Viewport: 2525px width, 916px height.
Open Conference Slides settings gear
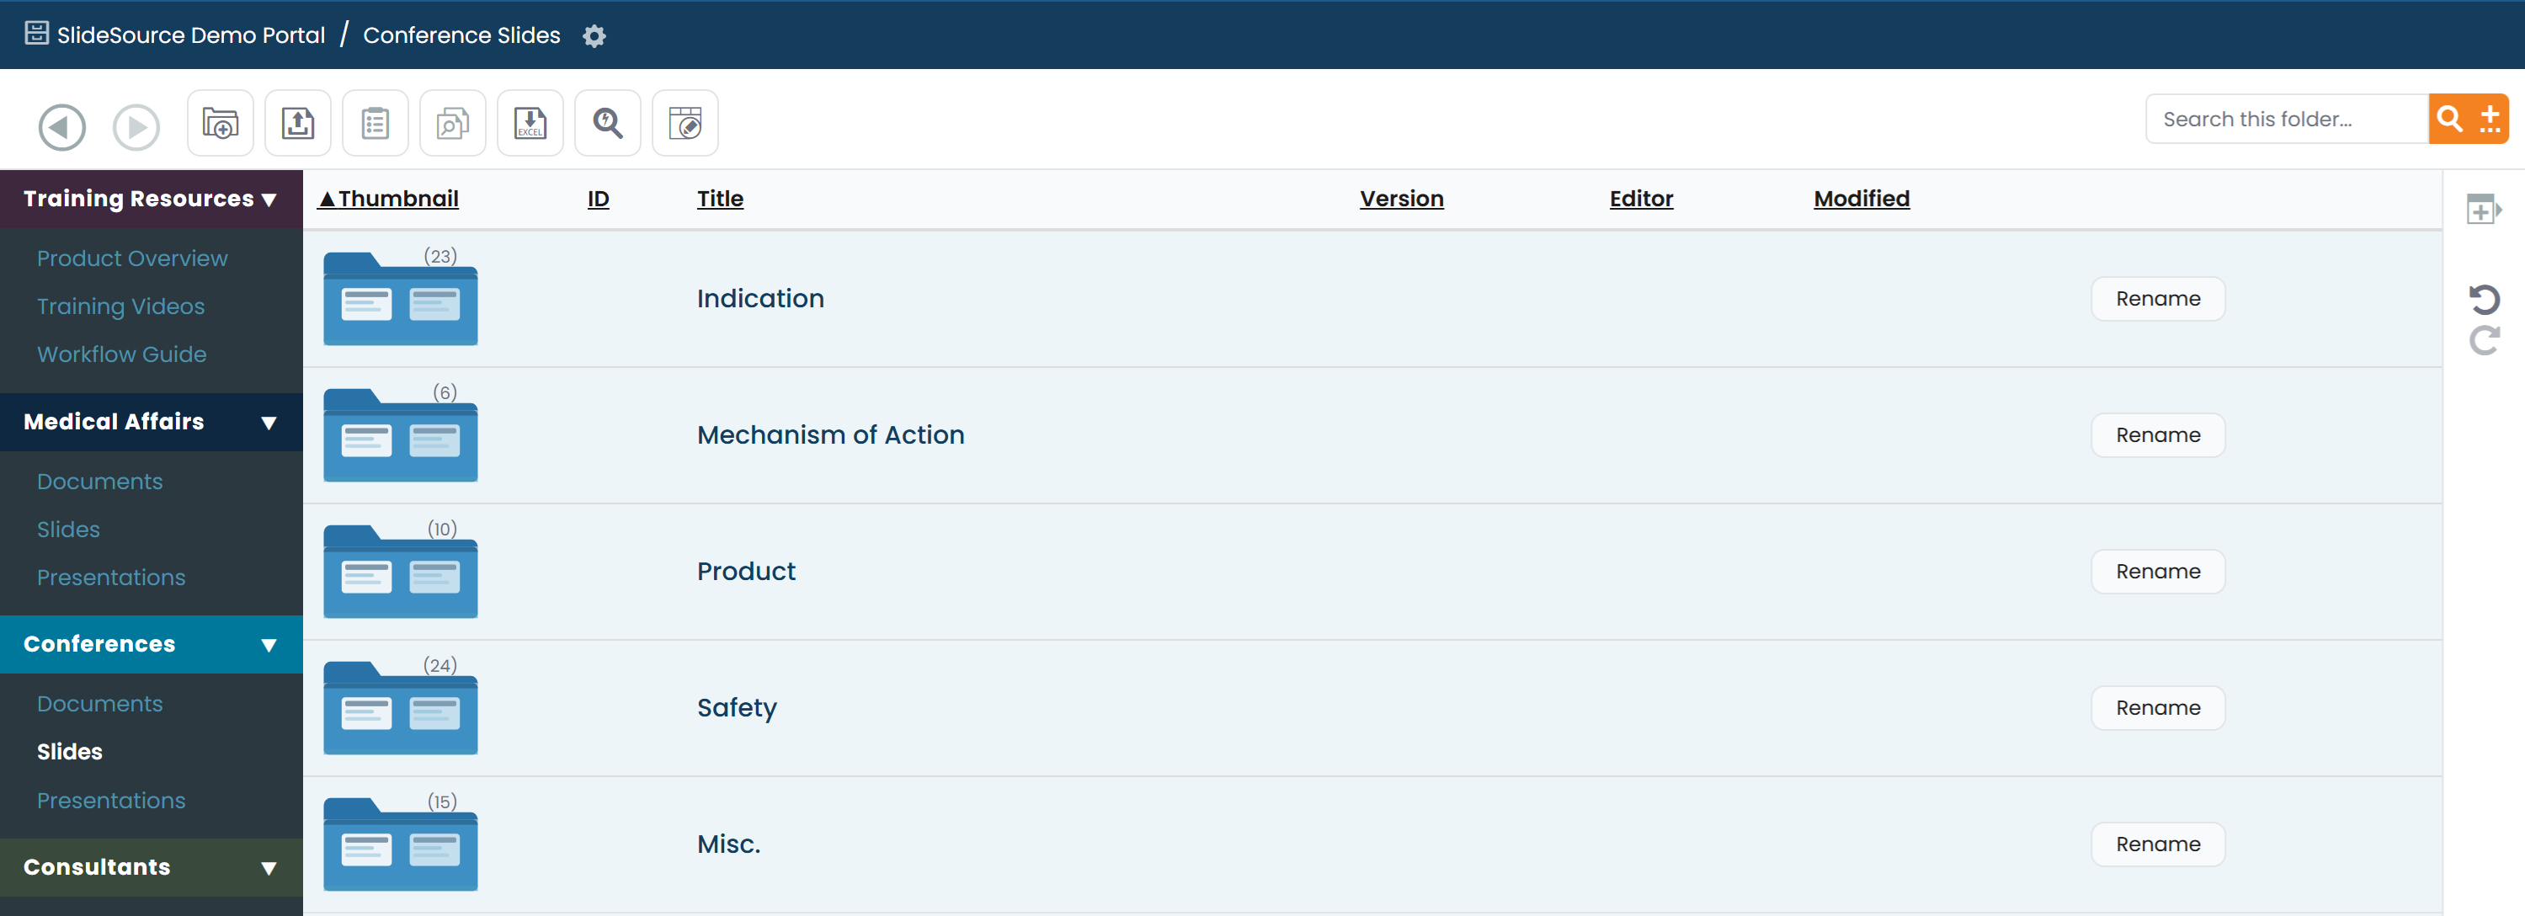(594, 36)
